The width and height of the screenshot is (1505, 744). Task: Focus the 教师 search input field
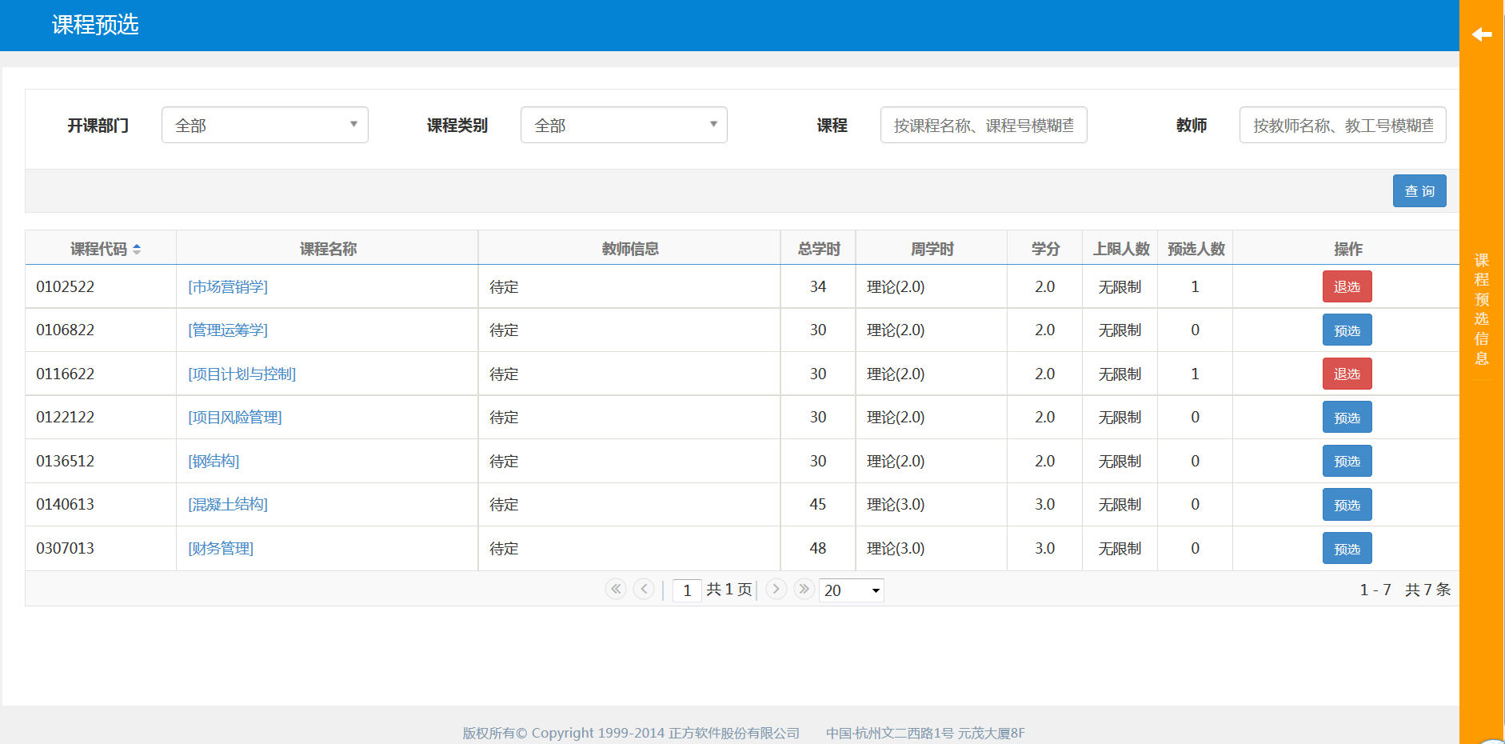pos(1342,125)
